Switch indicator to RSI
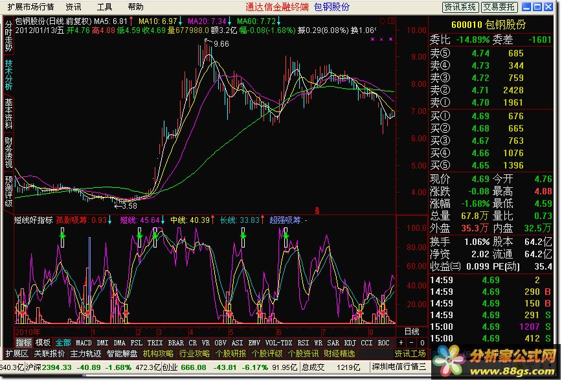This screenshot has width=562, height=381. (303, 343)
